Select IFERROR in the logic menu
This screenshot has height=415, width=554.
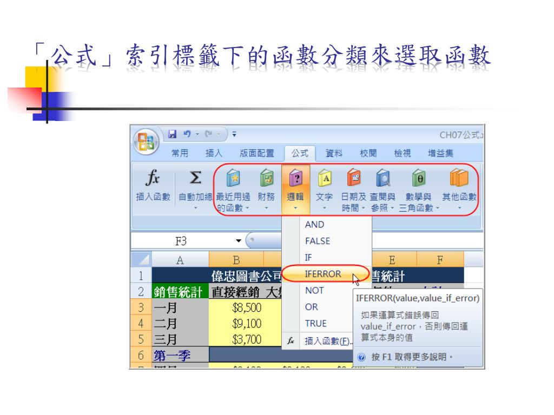(326, 274)
